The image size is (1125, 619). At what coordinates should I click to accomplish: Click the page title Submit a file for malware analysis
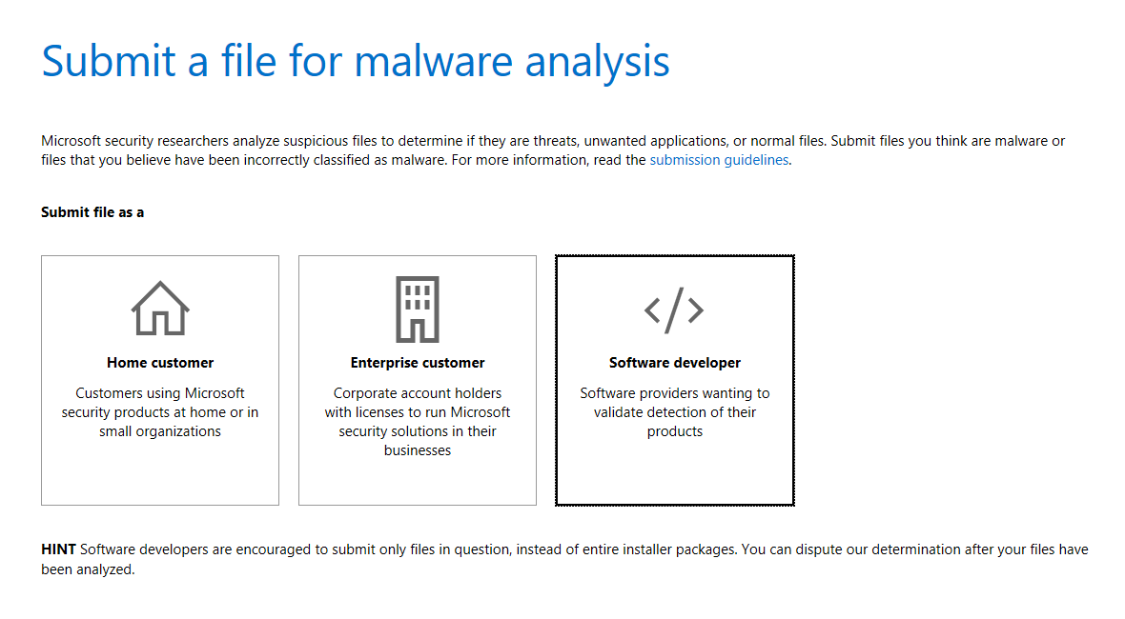355,61
